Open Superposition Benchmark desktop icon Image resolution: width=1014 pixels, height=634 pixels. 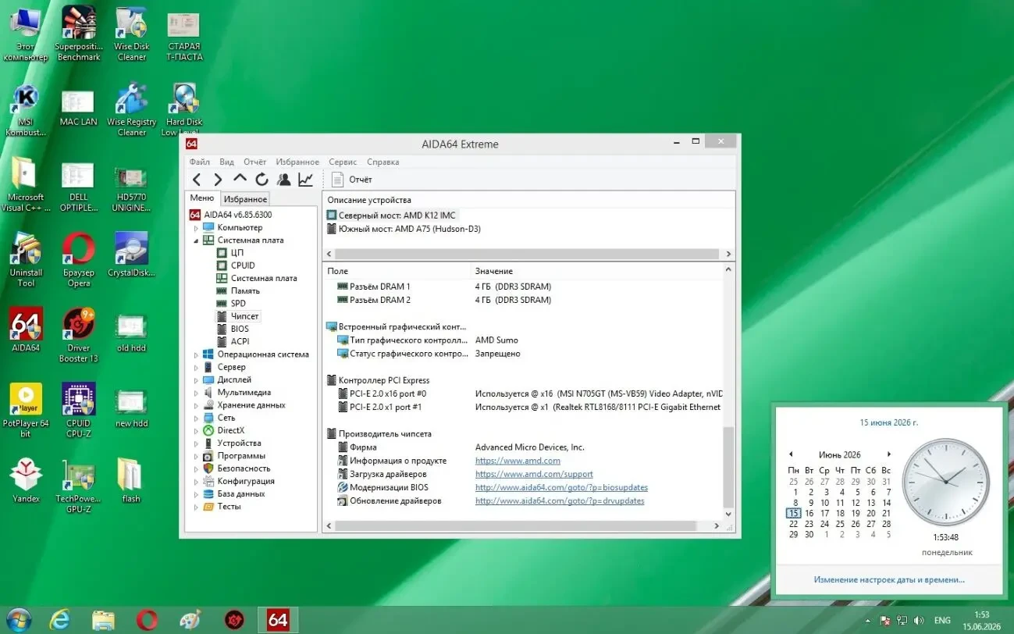79,34
